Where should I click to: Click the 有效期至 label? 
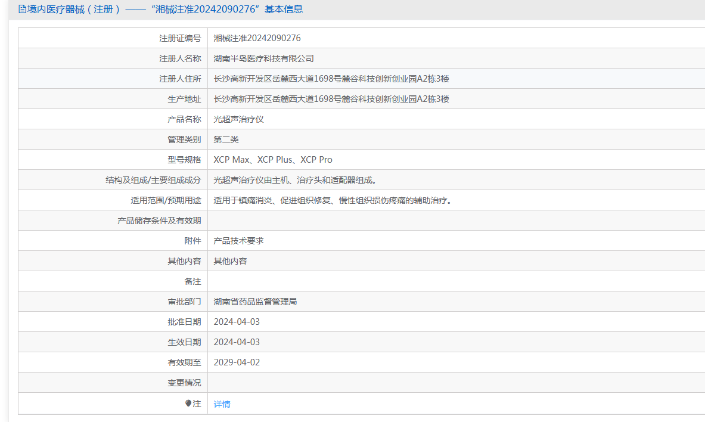point(184,362)
